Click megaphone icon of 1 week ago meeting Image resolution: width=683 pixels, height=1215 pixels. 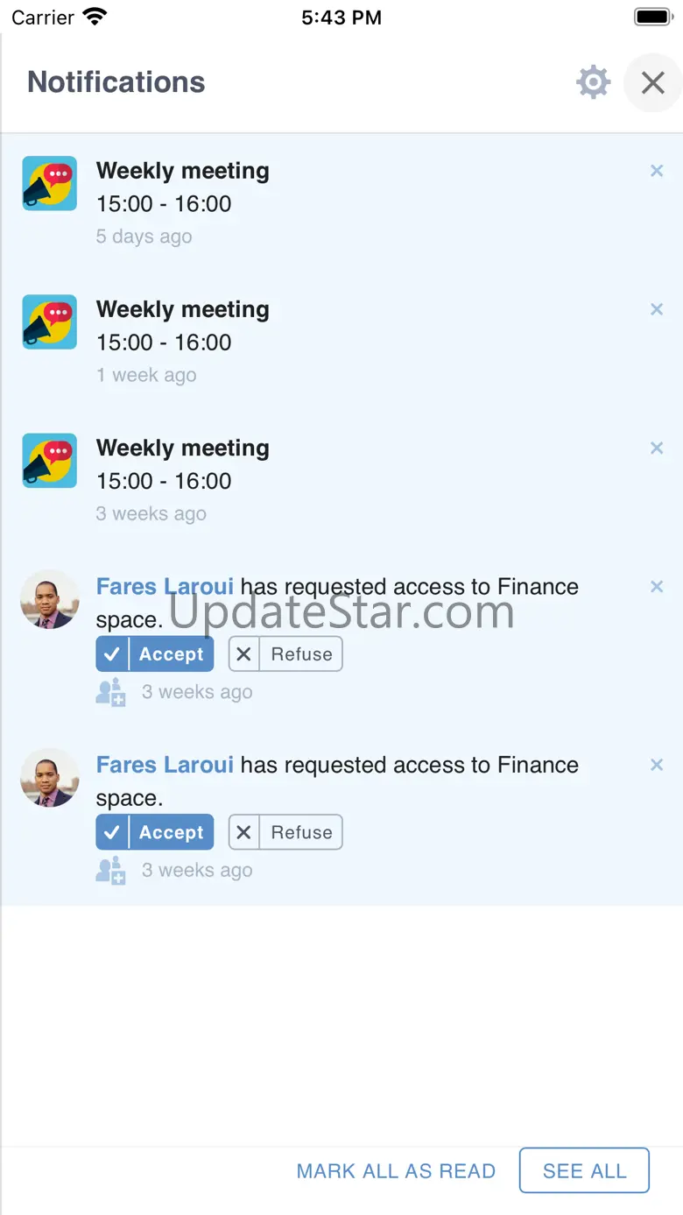[49, 321]
